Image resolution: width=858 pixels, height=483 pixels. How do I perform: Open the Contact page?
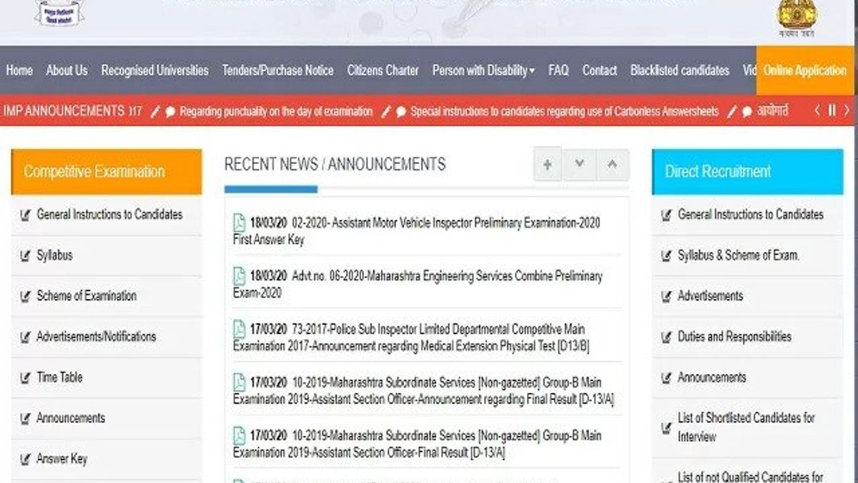click(599, 70)
